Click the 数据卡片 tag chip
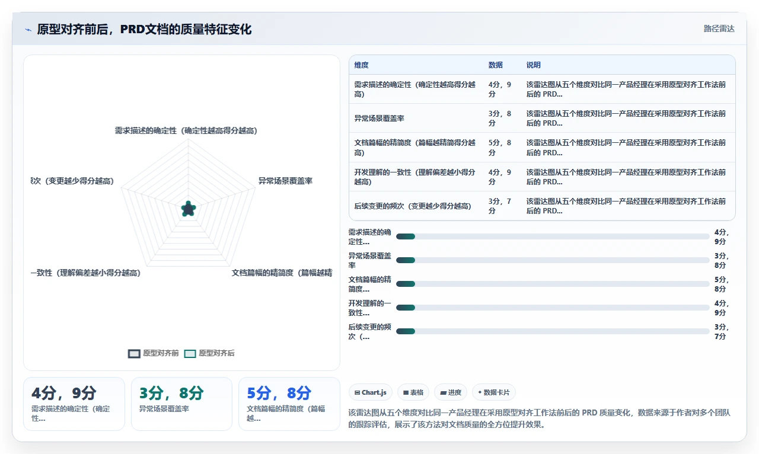 [494, 392]
